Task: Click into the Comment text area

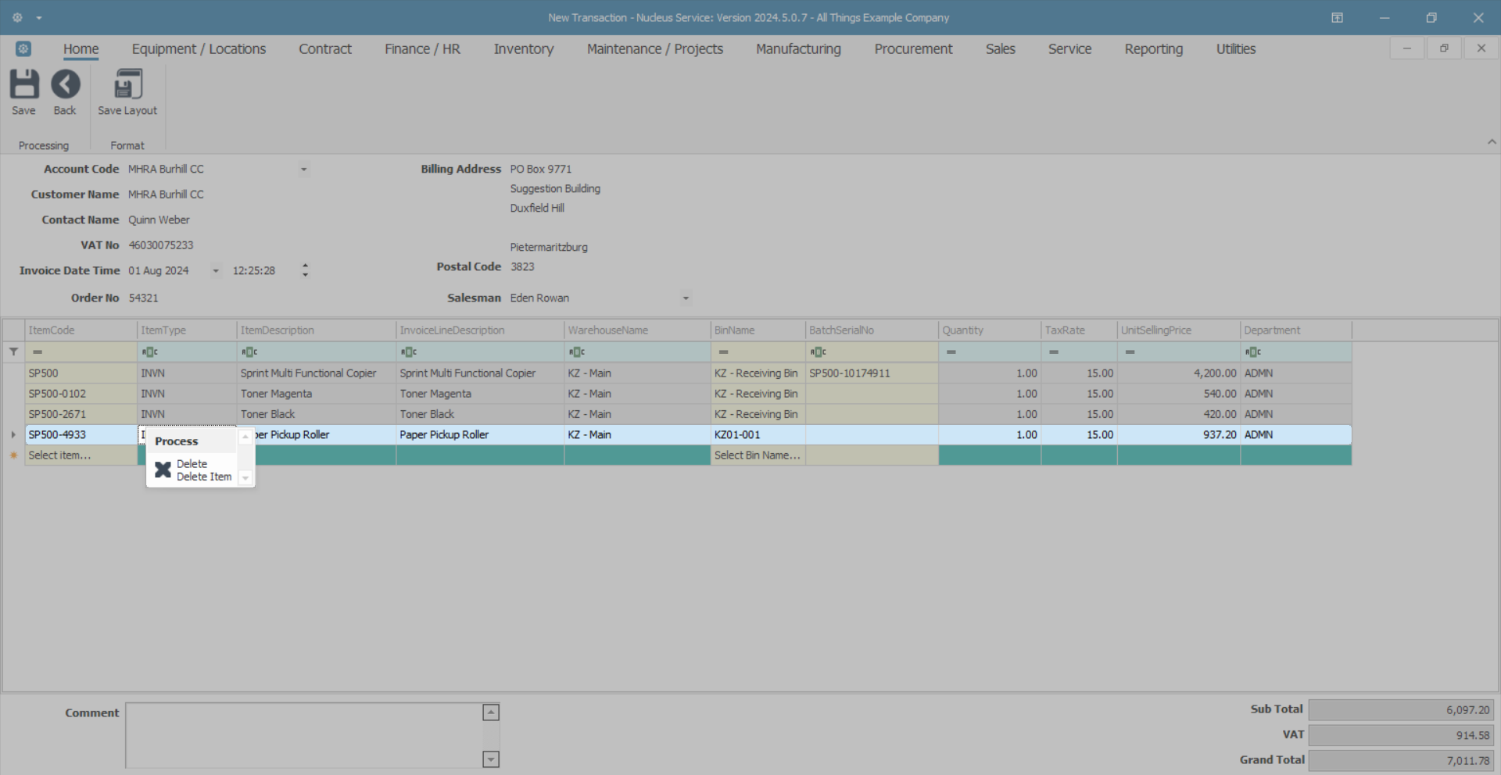Action: click(305, 735)
